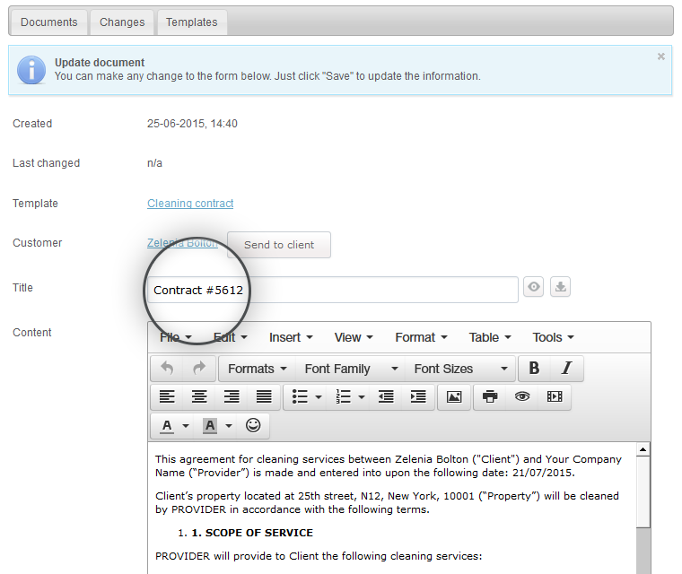Click the blue info icon
Screen dimensions: 682x574
31,70
